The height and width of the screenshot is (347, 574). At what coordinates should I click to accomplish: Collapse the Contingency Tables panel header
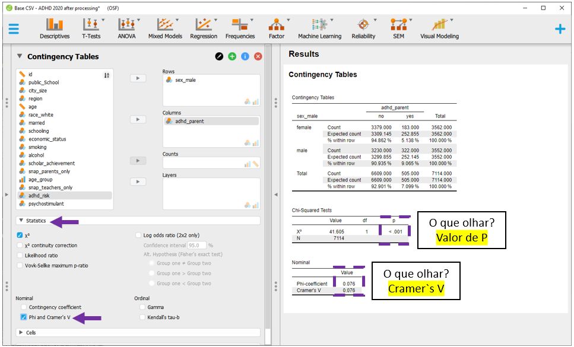point(20,56)
